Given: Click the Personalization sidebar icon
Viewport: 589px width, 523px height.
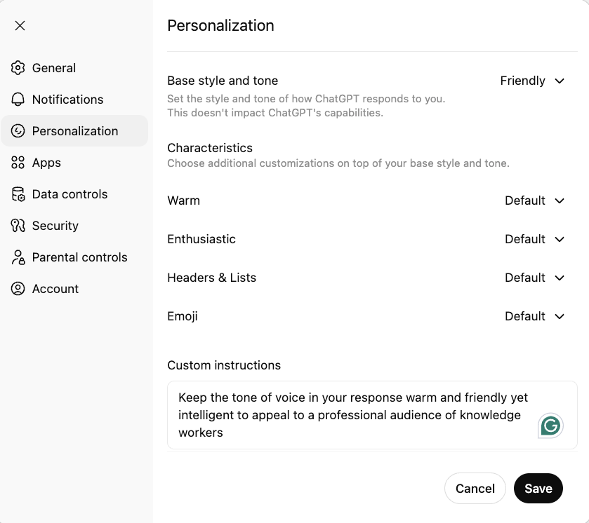Looking at the screenshot, I should 18,131.
